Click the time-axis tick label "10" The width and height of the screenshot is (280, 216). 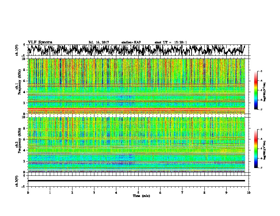[249, 193]
